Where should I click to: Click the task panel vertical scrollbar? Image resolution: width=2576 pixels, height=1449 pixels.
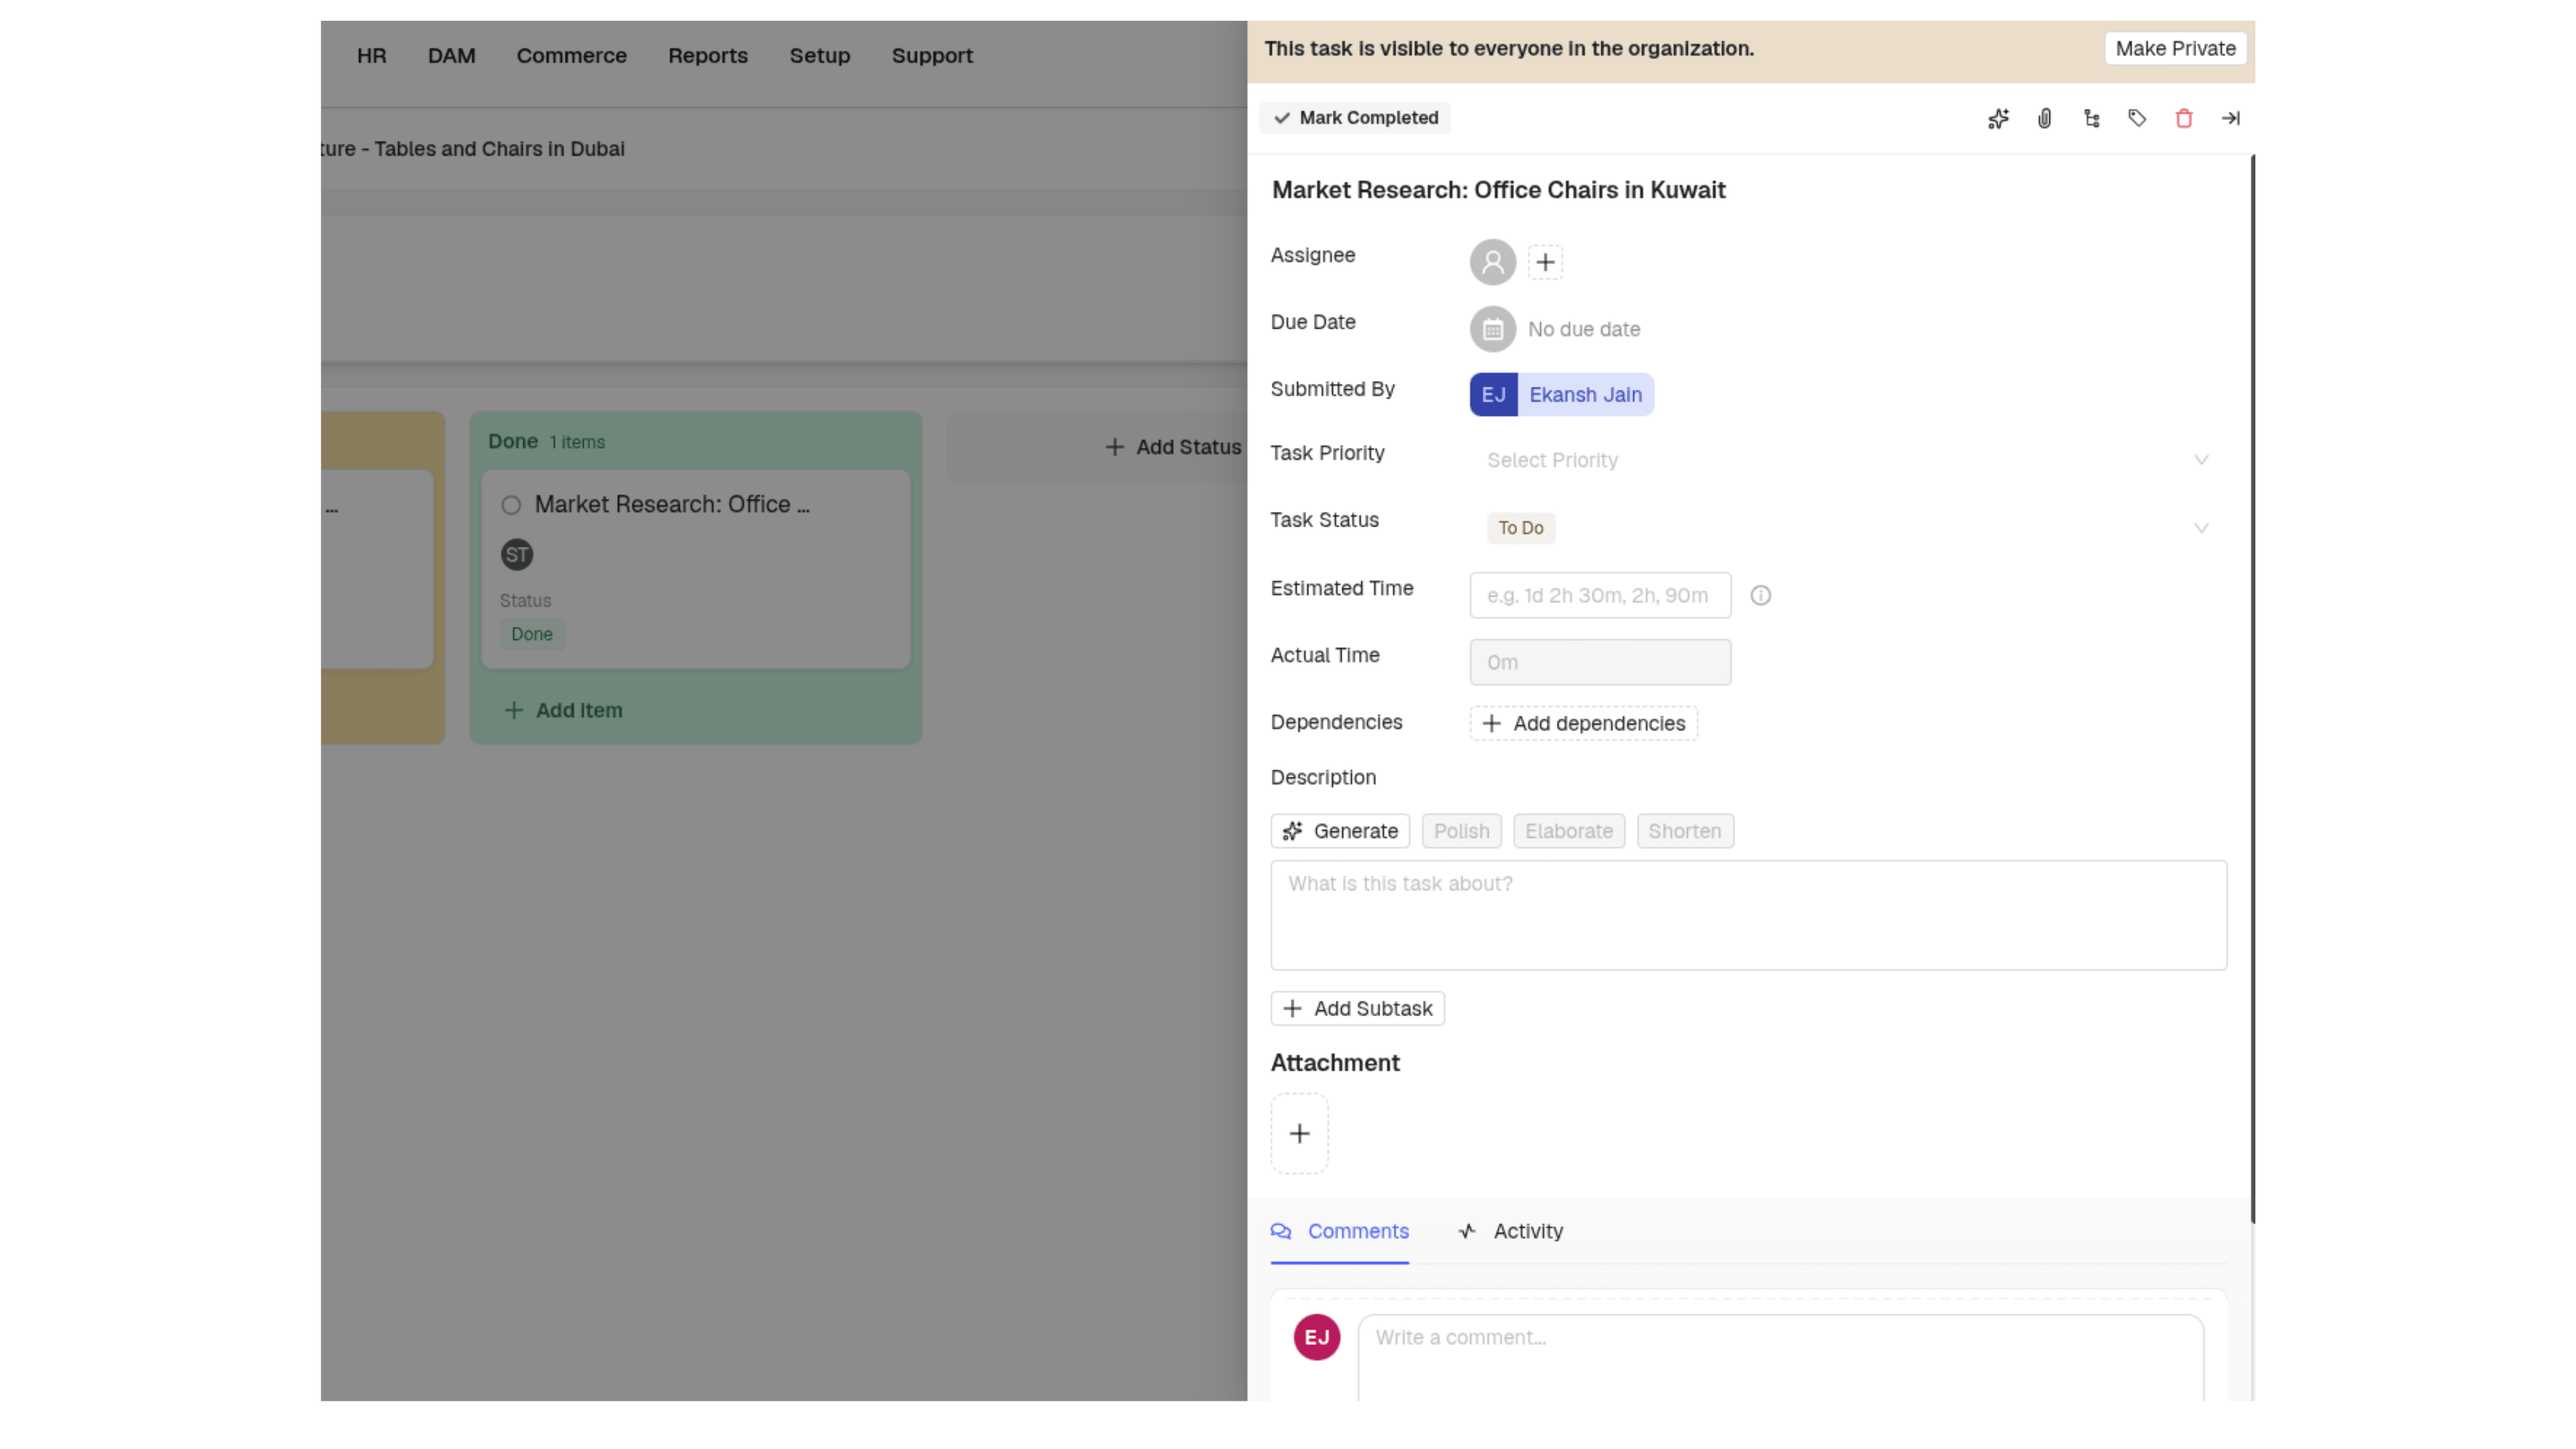(2252, 688)
